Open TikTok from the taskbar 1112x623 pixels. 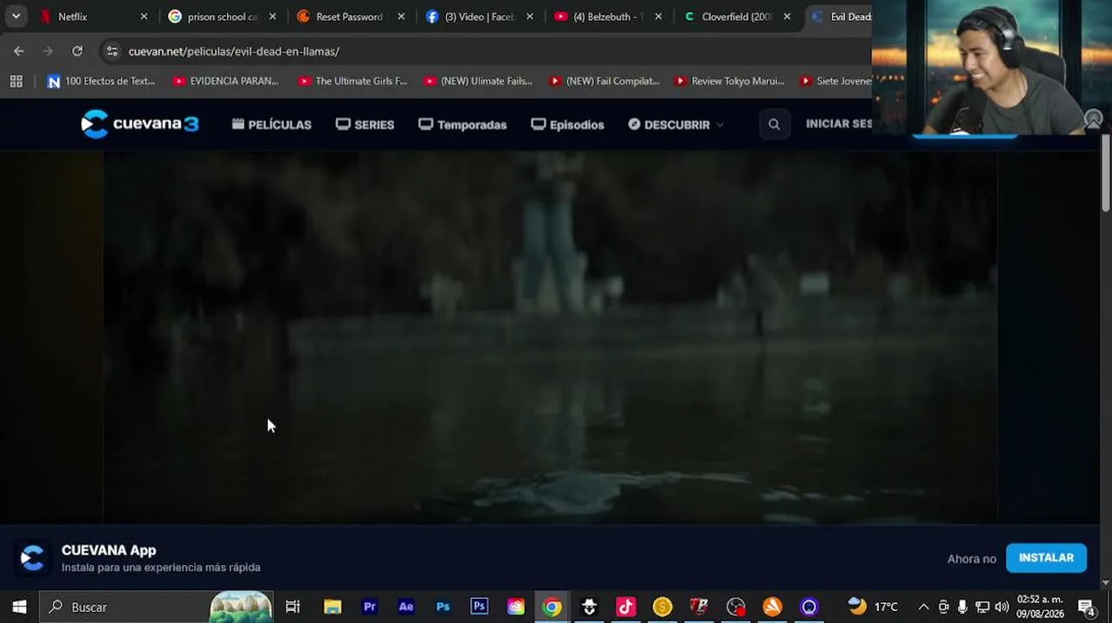626,607
